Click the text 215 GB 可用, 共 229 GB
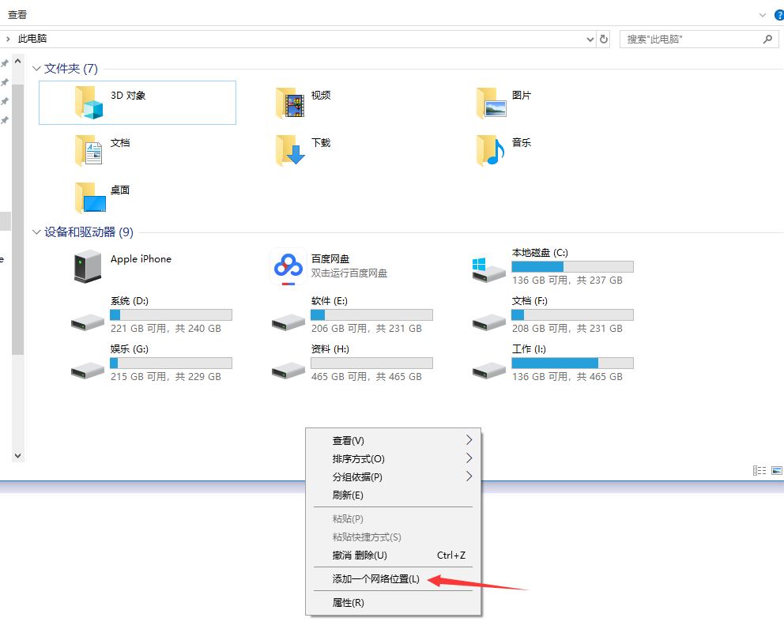Screen dimensions: 784x644 166,376
